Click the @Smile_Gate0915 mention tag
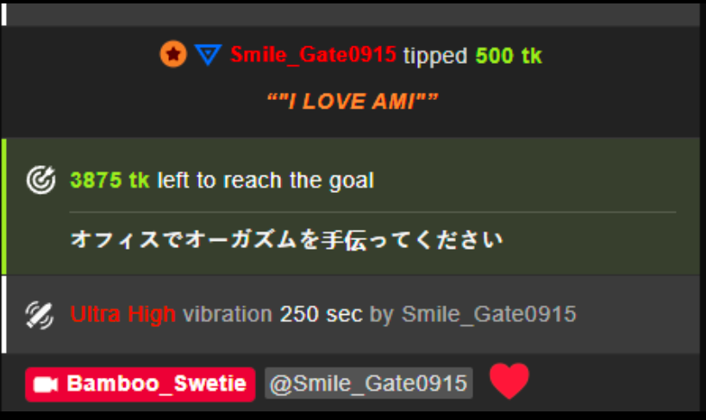The image size is (706, 420). (369, 384)
